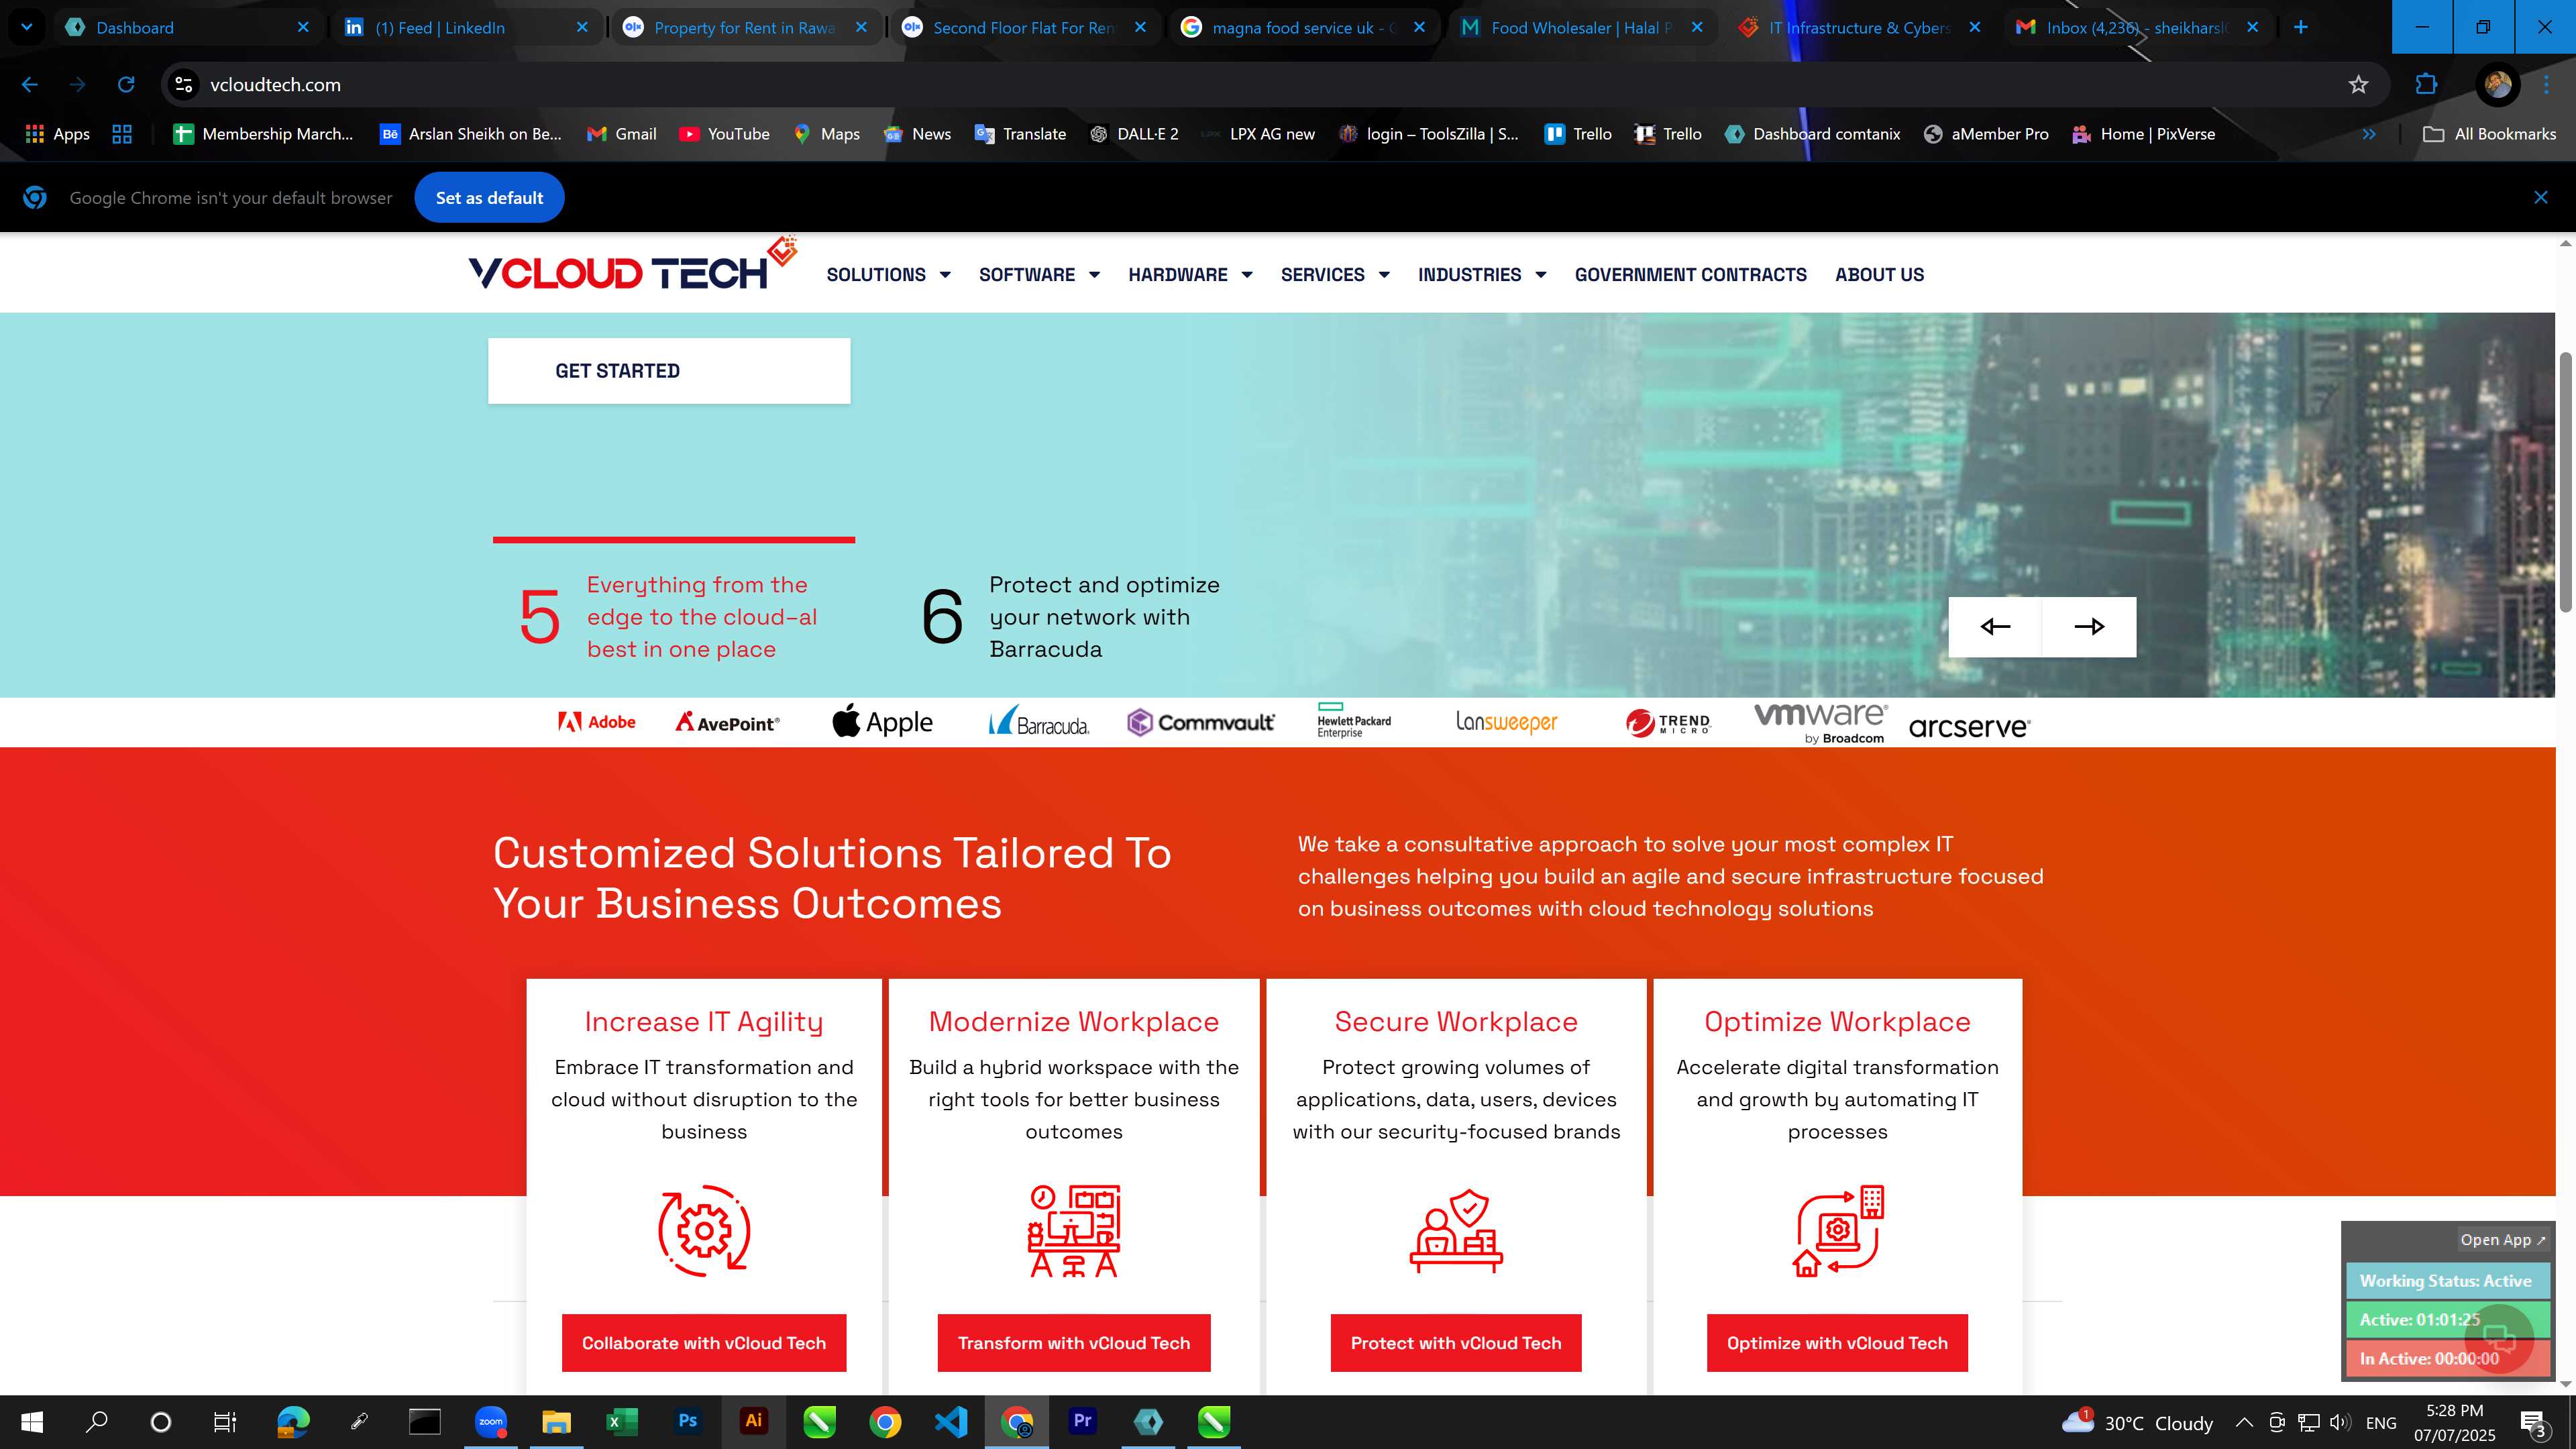Click the page vertical scrollbar thumb
This screenshot has width=2576, height=1449.
tap(2566, 482)
